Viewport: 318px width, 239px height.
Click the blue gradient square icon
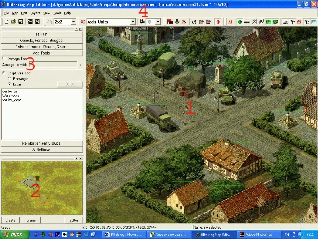click(x=314, y=22)
